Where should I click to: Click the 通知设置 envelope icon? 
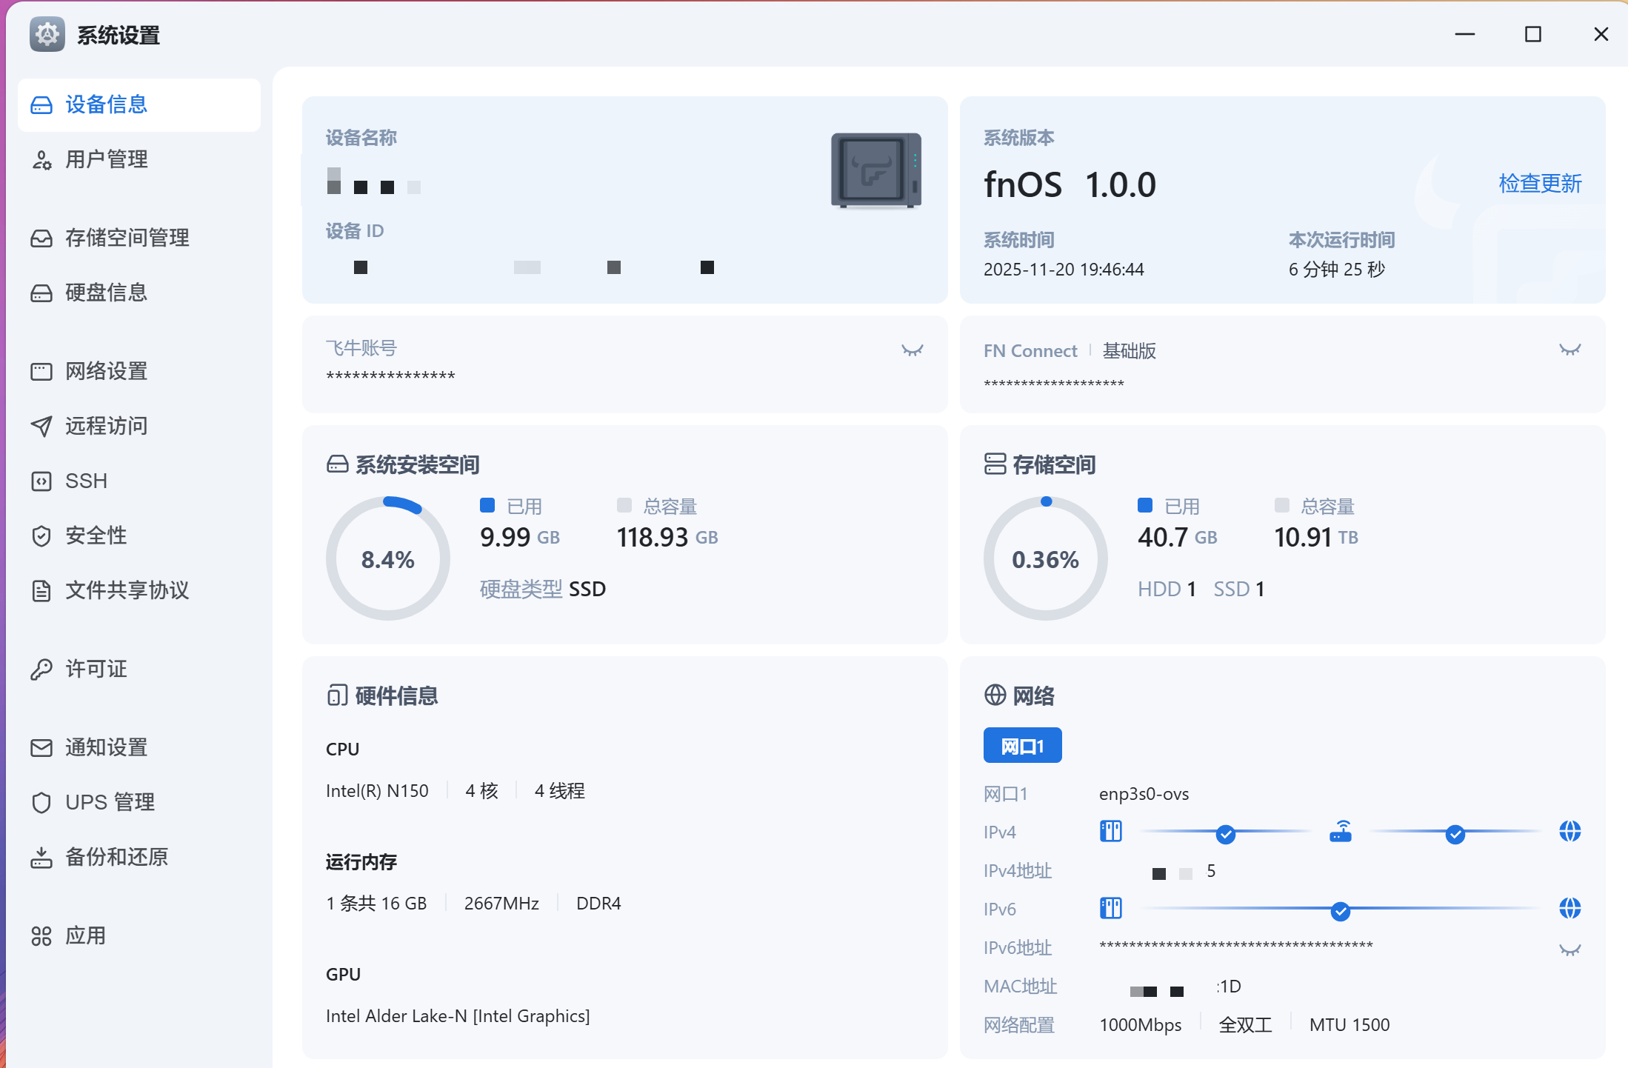41,748
